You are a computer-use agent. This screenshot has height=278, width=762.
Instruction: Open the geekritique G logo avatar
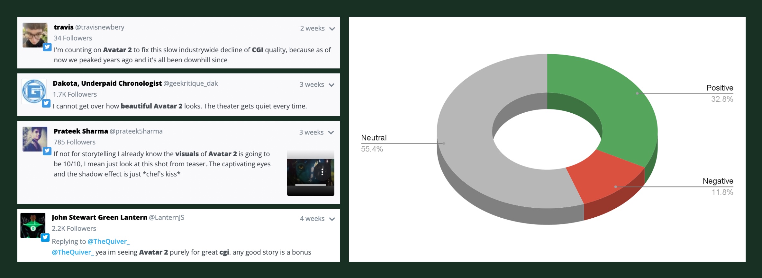click(34, 91)
